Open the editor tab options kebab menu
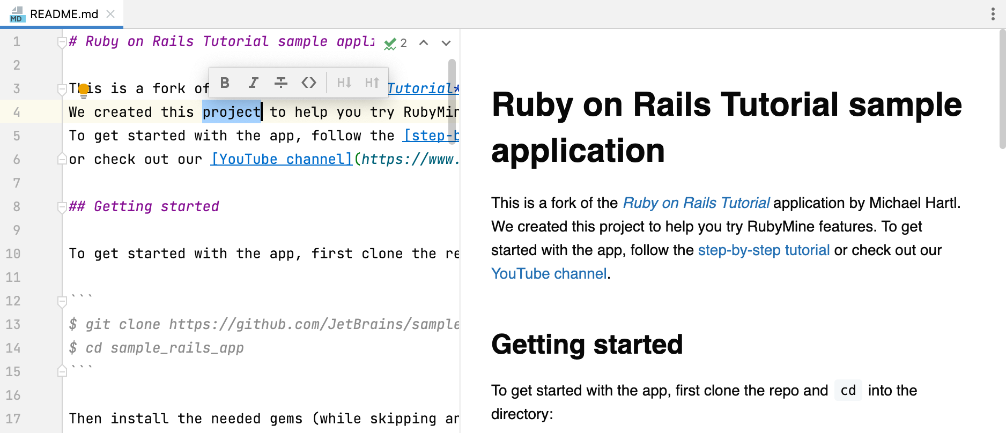Screen dimensions: 1006x433 click(x=993, y=14)
